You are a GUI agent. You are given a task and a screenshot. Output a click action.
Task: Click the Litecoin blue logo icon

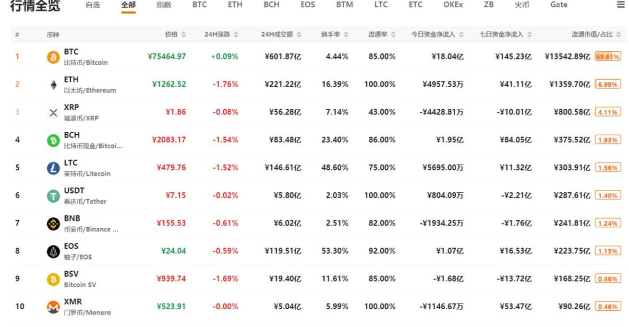tap(53, 168)
